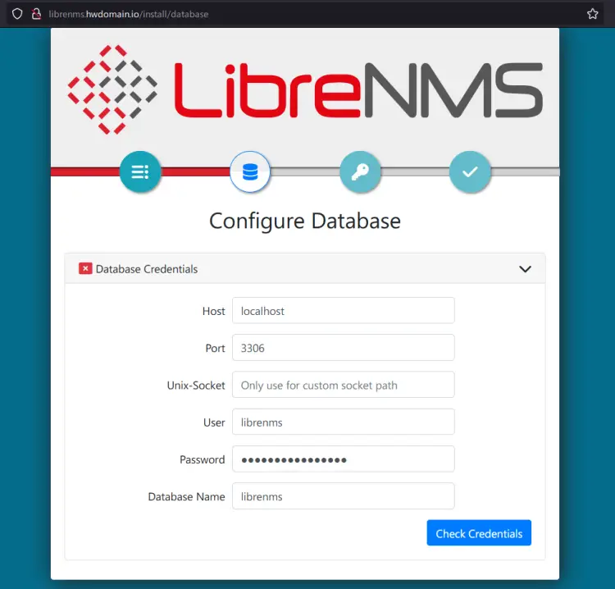Viewport: 615px width, 589px height.
Task: Click the Unix-Socket field label
Action: [x=196, y=386]
